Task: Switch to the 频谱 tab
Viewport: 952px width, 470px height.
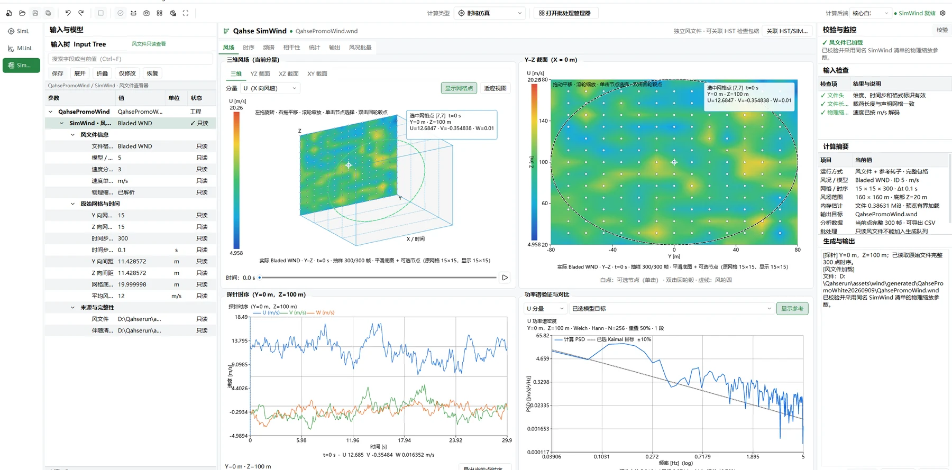Action: tap(269, 48)
